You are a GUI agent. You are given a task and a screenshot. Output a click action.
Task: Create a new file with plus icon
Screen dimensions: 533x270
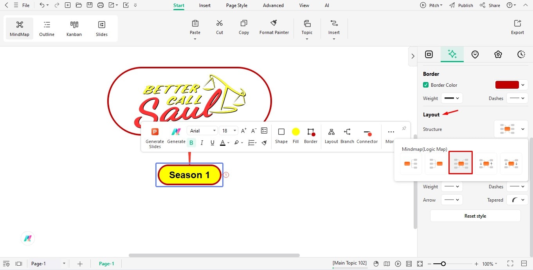(68, 5)
